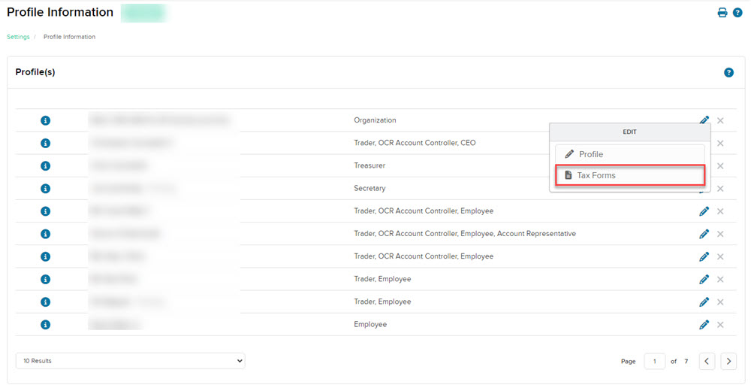Open the 10 Results dropdown

(x=130, y=361)
